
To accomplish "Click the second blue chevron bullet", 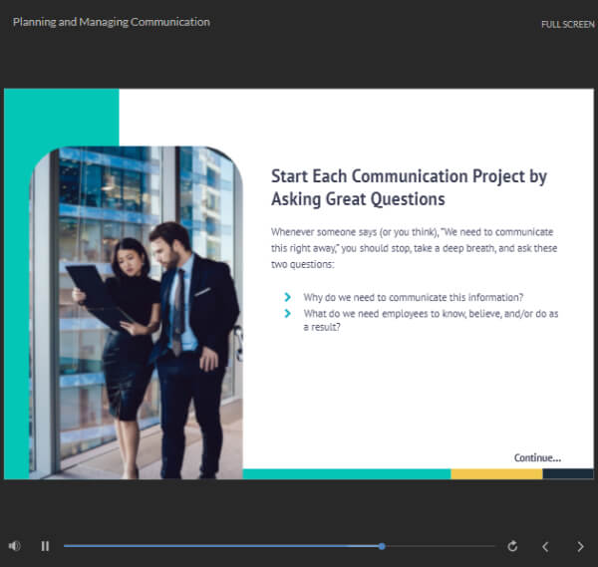I will (x=288, y=313).
